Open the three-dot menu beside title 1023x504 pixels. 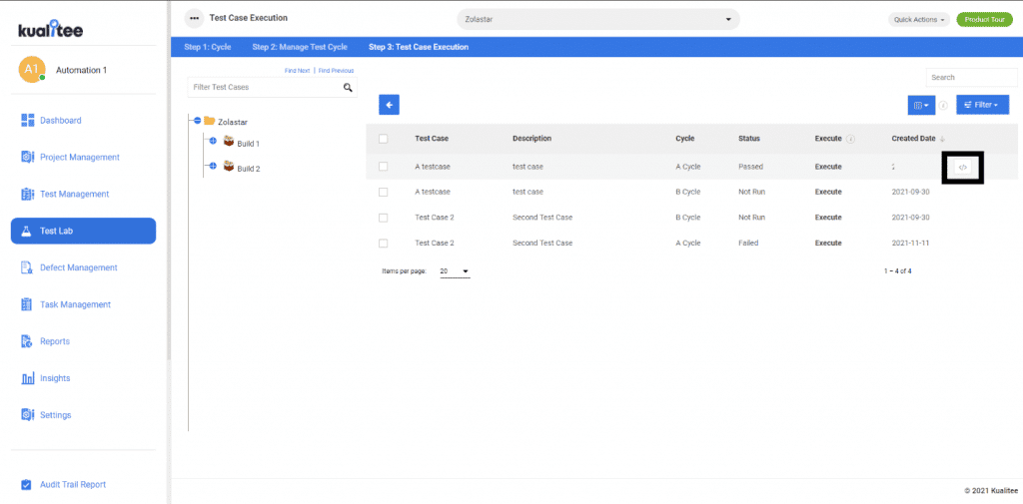click(x=194, y=19)
